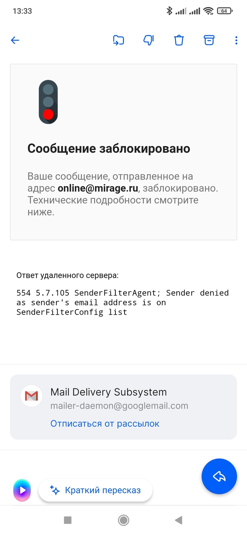The width and height of the screenshot is (247, 535).
Task: Mark message as spam with thumbs-down
Action: pos(149,40)
